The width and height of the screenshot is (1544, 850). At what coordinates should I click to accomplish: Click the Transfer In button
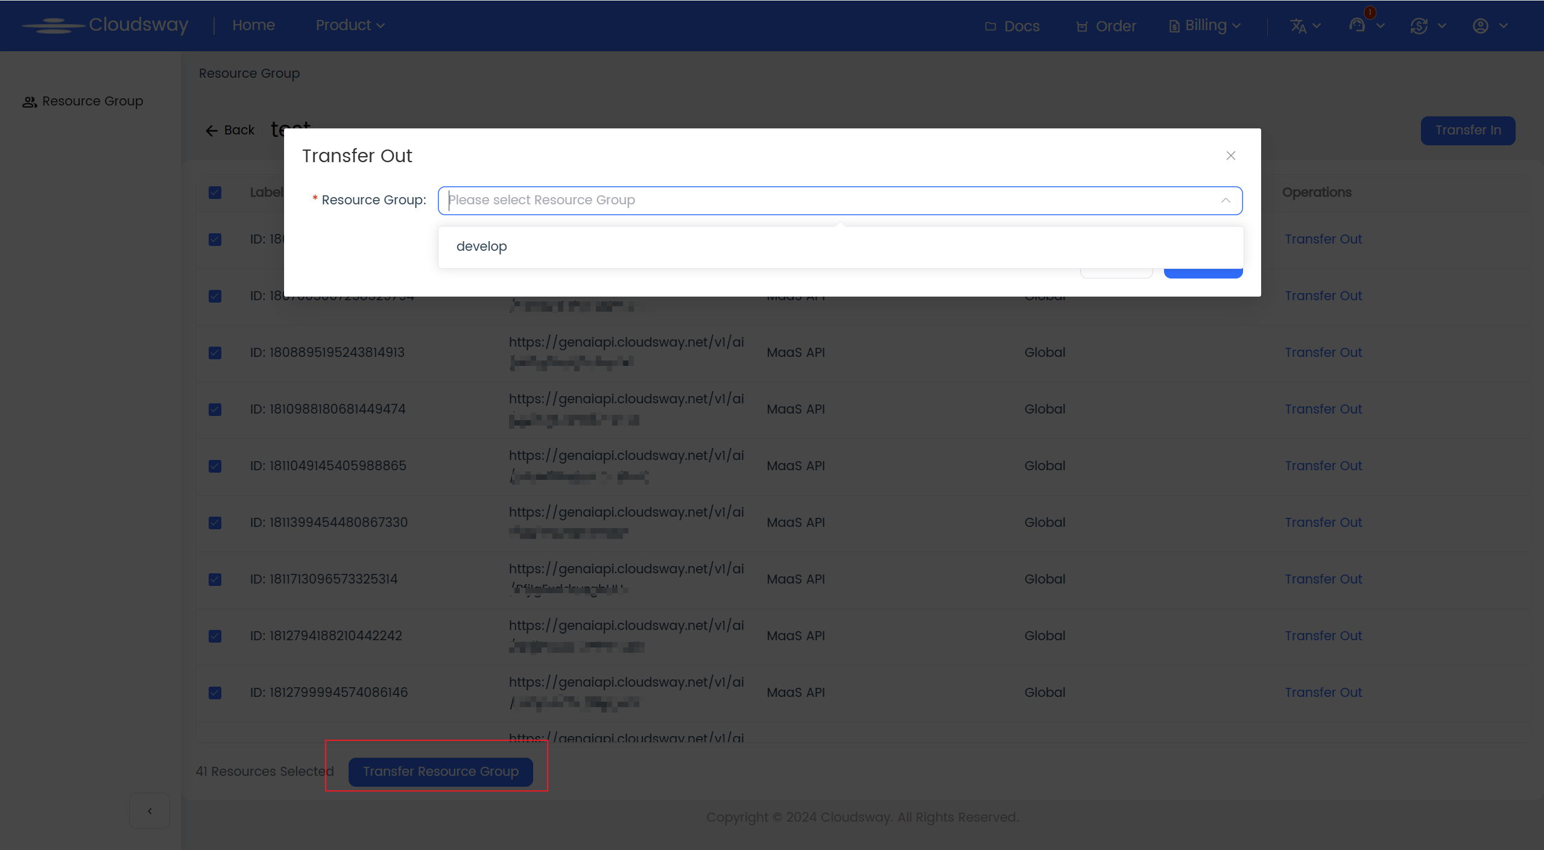coord(1467,130)
